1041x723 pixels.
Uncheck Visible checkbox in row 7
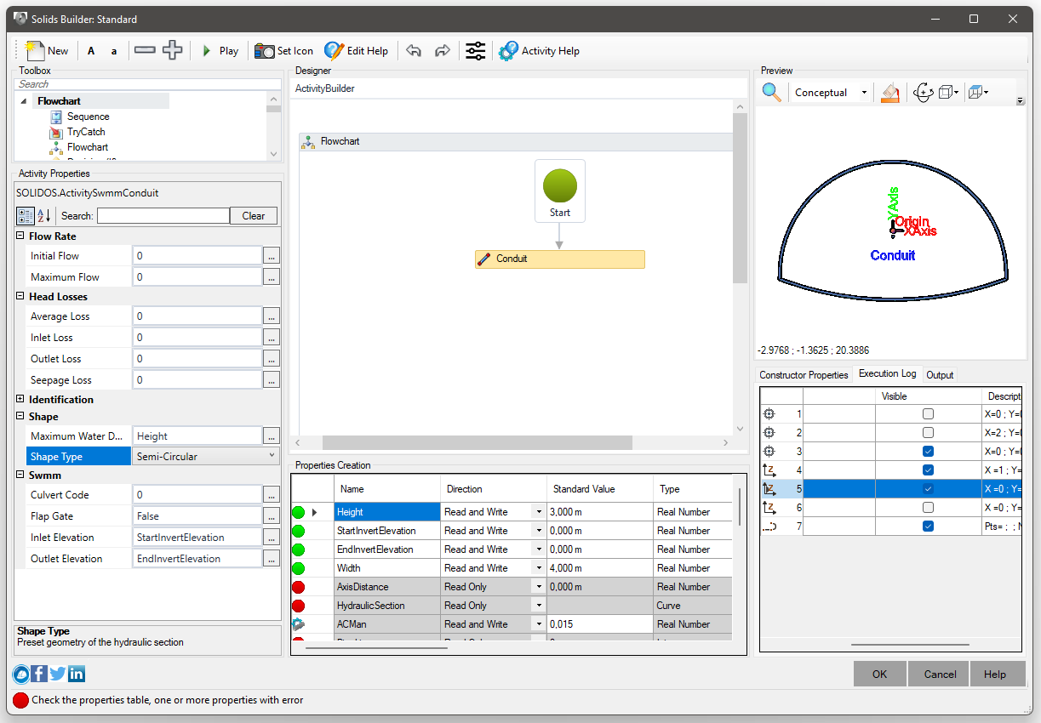[928, 527]
